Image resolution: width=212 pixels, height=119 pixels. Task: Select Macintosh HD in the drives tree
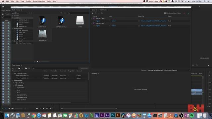[23, 26]
